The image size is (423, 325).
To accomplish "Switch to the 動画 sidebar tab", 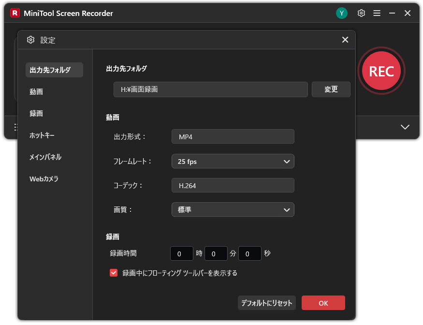I will point(36,92).
